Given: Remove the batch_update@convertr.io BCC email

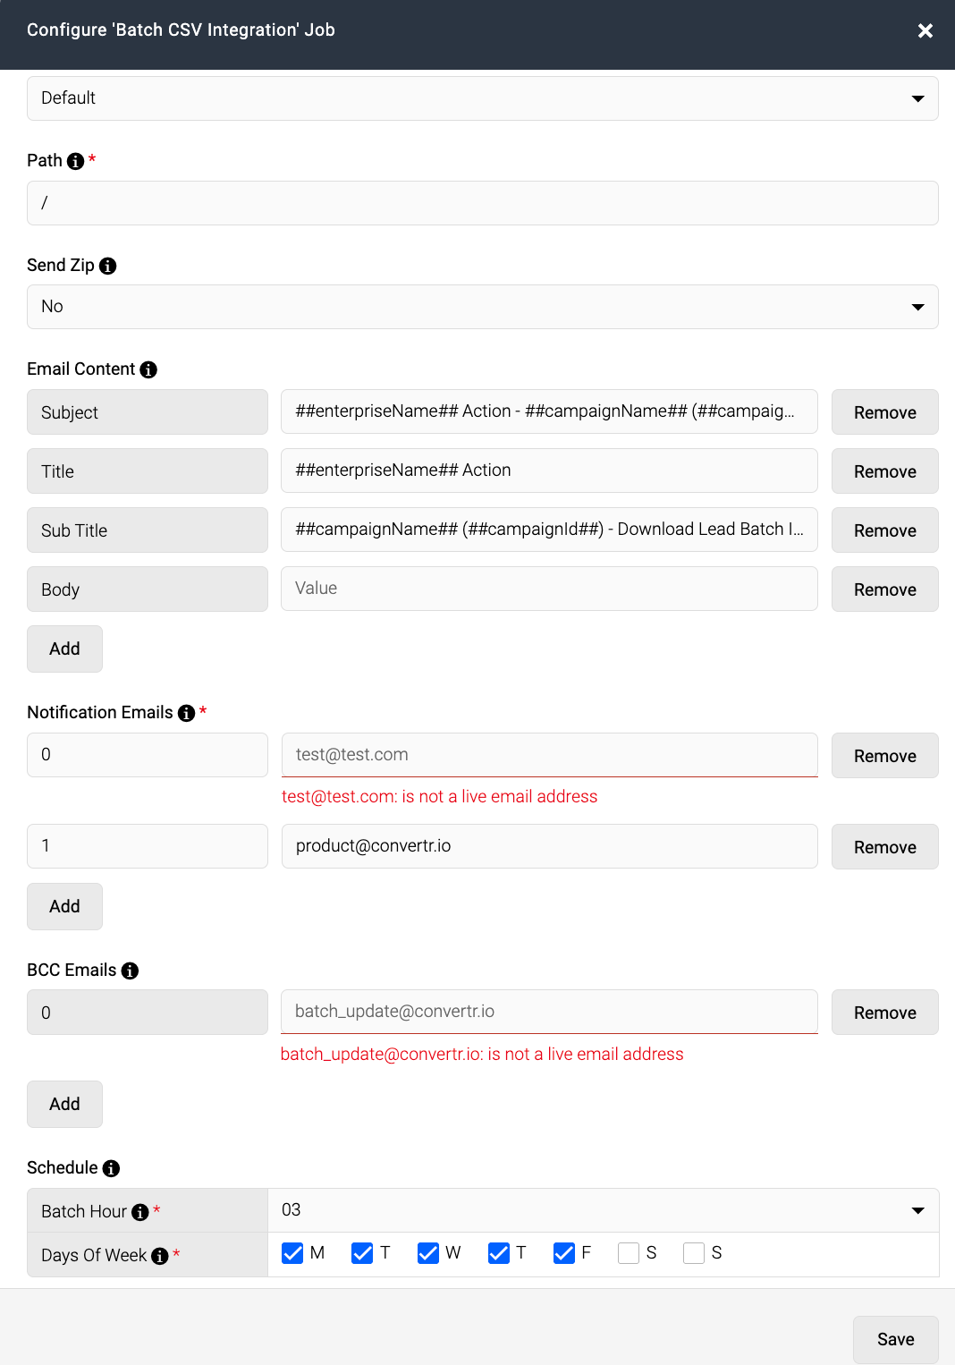Looking at the screenshot, I should click(x=885, y=1013).
